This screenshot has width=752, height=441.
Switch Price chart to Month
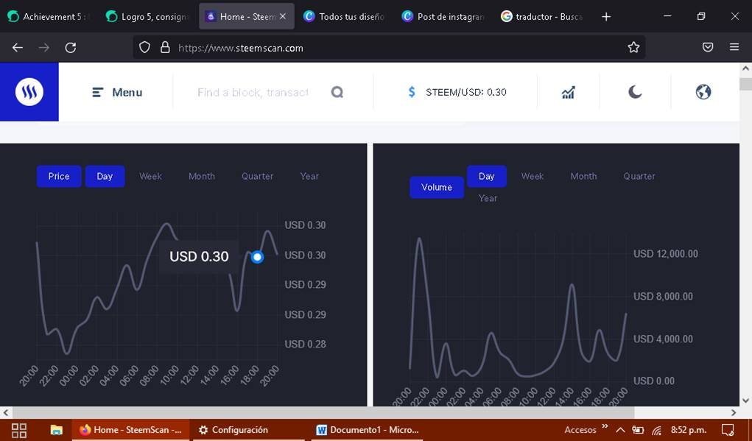[201, 177]
